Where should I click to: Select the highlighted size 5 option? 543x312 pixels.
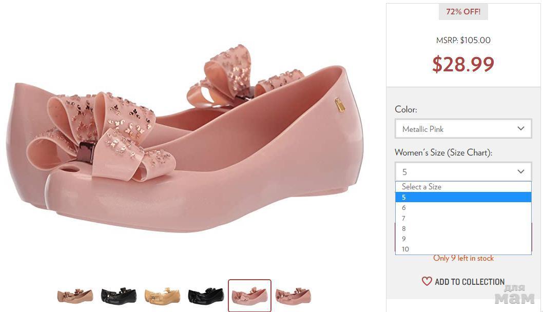[x=463, y=197]
